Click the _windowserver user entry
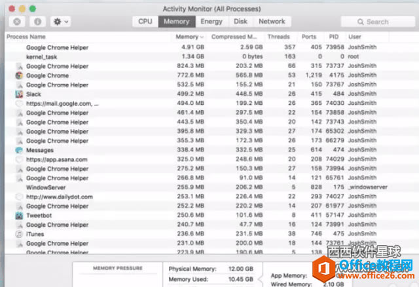This screenshot has height=287, width=419. pos(368,187)
